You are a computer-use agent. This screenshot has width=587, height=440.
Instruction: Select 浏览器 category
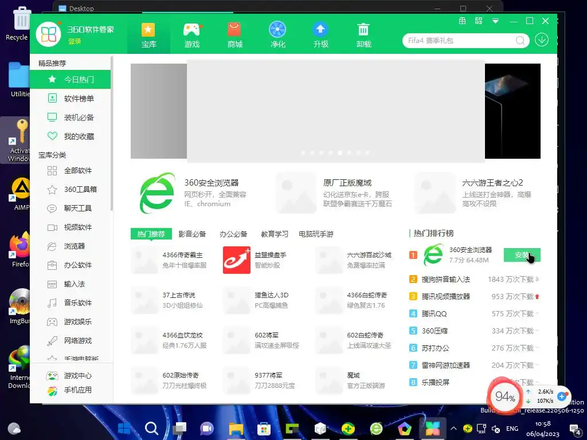pos(71,246)
